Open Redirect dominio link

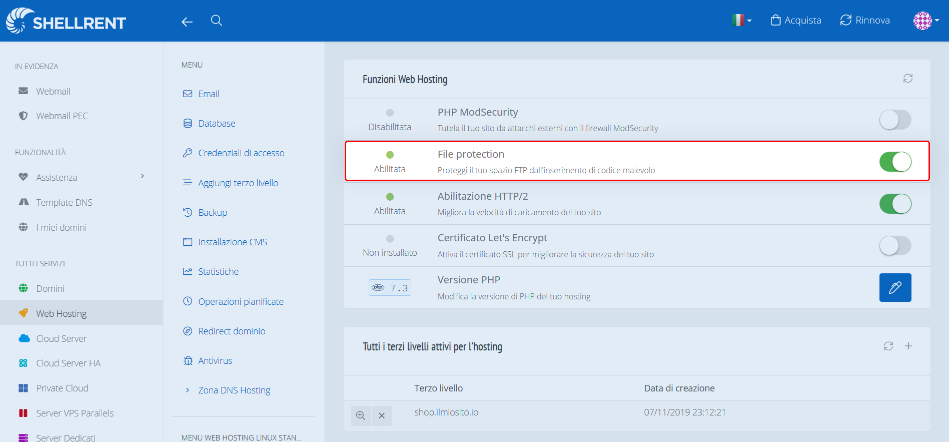[x=232, y=331]
